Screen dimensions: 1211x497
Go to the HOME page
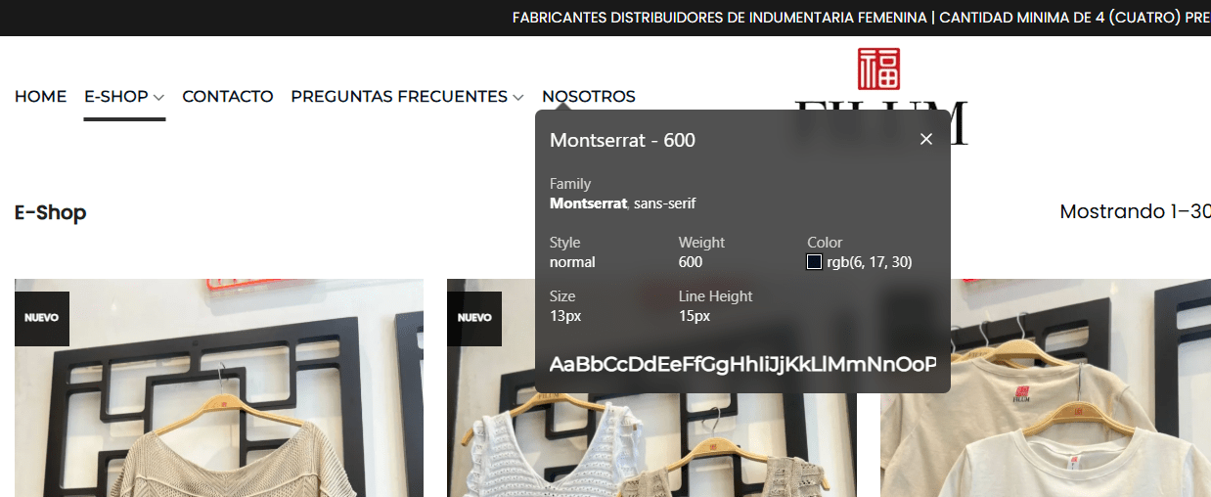tap(40, 97)
